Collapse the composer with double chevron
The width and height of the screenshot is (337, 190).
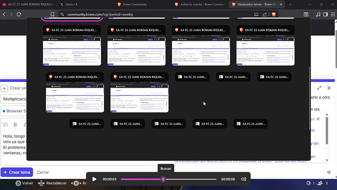(329, 88)
